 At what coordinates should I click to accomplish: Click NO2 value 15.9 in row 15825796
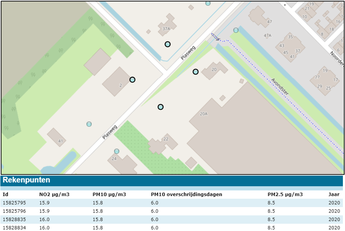coord(44,211)
